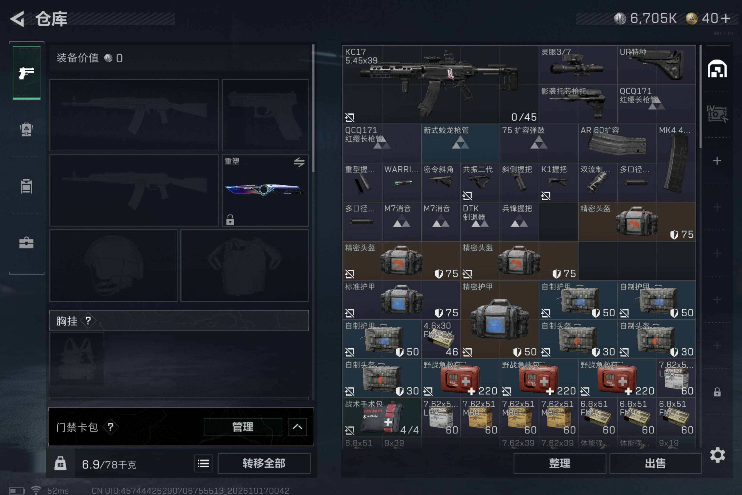The height and width of the screenshot is (495, 742).
Task: Pick the 战术手术包 4/4 kit
Action: coord(382,417)
